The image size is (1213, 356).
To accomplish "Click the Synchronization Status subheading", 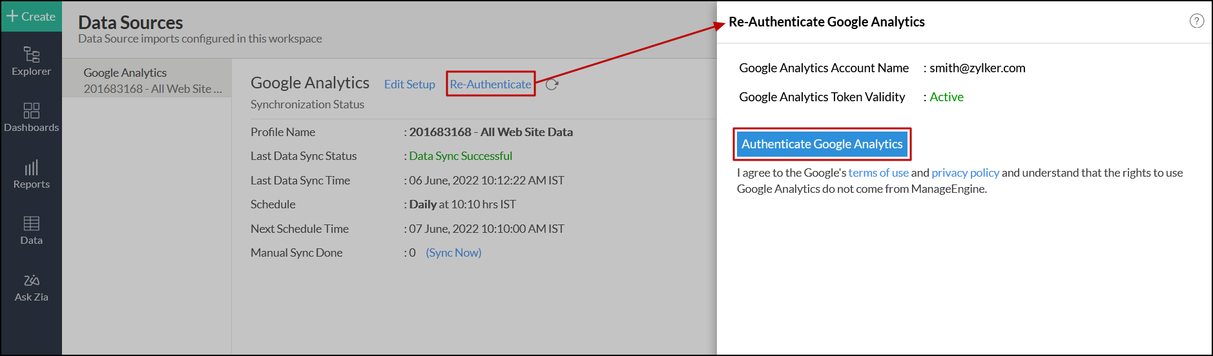I will coord(307,104).
